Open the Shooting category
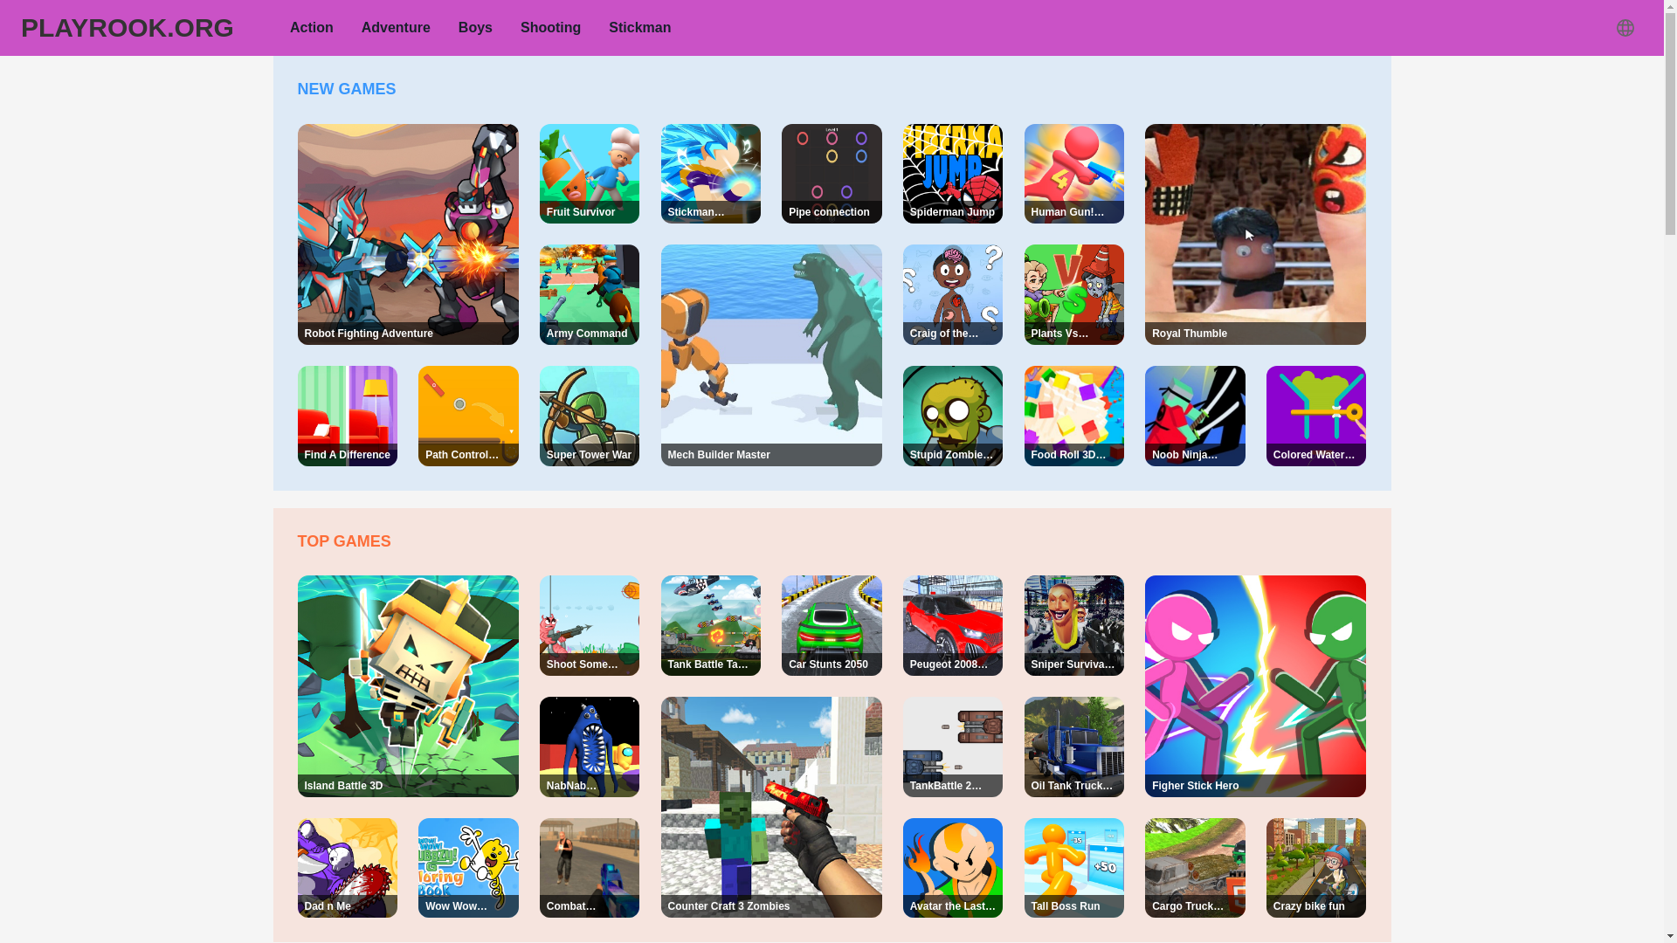The image size is (1677, 943). coord(550,28)
